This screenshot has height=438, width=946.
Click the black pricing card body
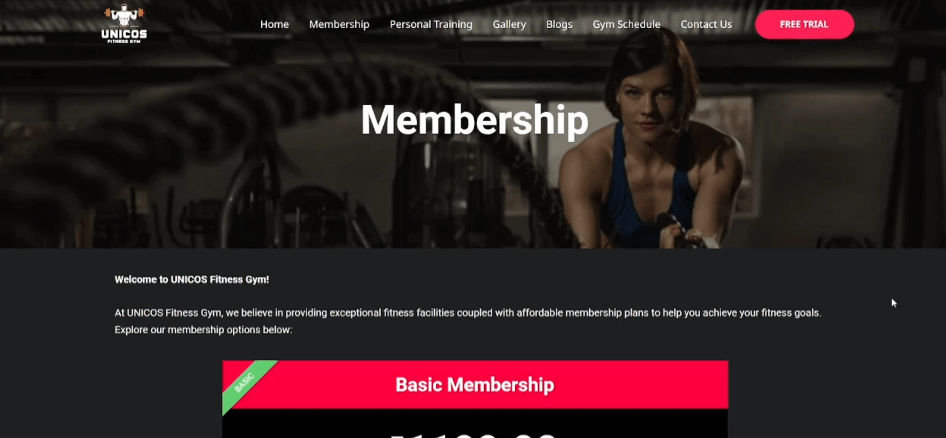tap(475, 423)
